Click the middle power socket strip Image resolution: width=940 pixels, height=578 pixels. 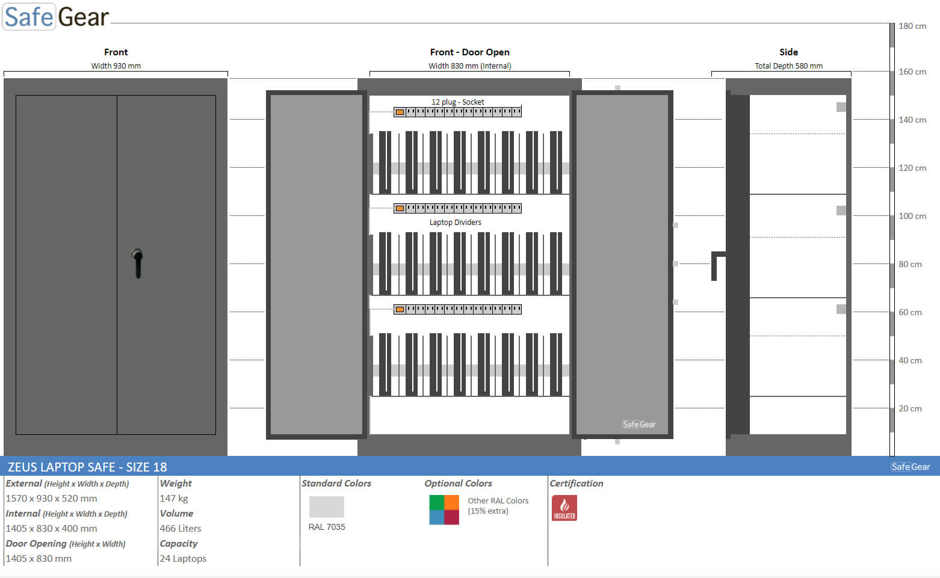click(457, 208)
